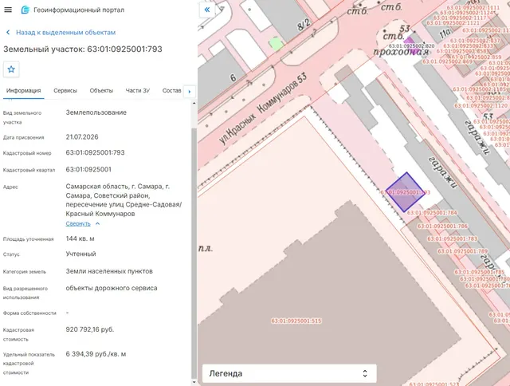Image resolution: width=510 pixels, height=386 pixels.
Task: Click parcel label 63:01:0925001:783 on map
Action: click(453, 238)
